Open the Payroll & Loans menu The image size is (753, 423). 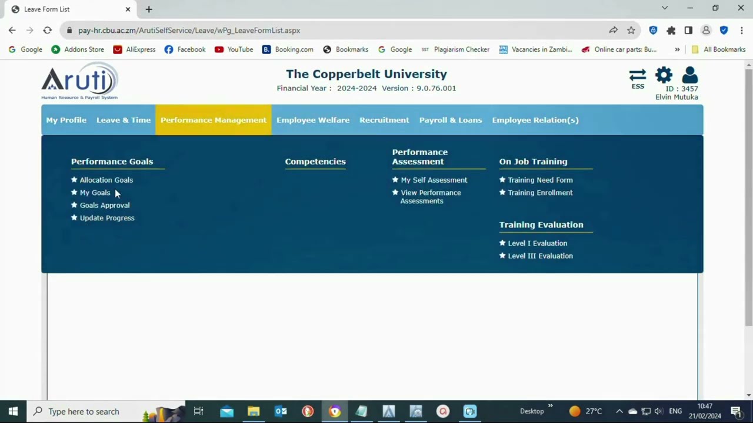(451, 120)
